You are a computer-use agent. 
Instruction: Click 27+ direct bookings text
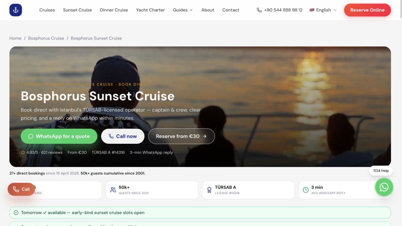(27, 173)
